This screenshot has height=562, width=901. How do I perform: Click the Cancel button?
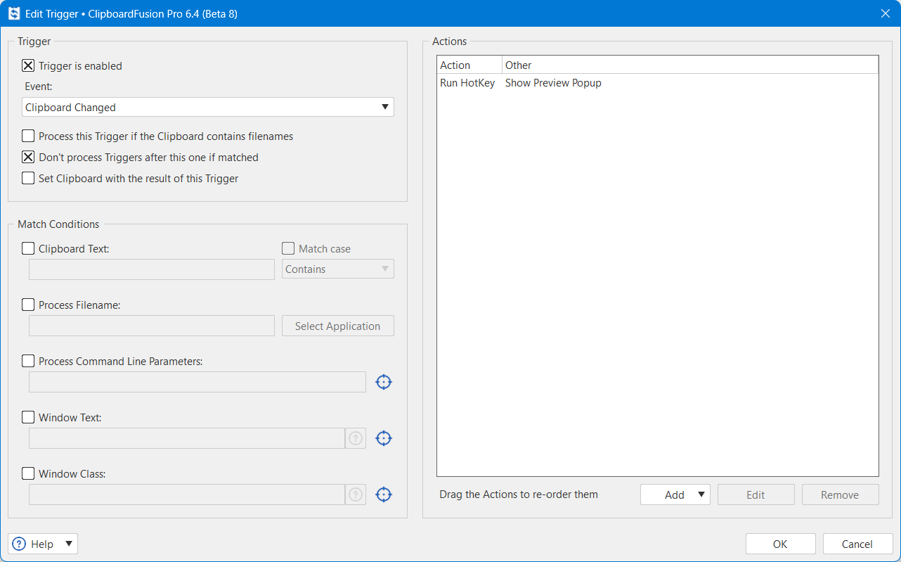tap(857, 544)
